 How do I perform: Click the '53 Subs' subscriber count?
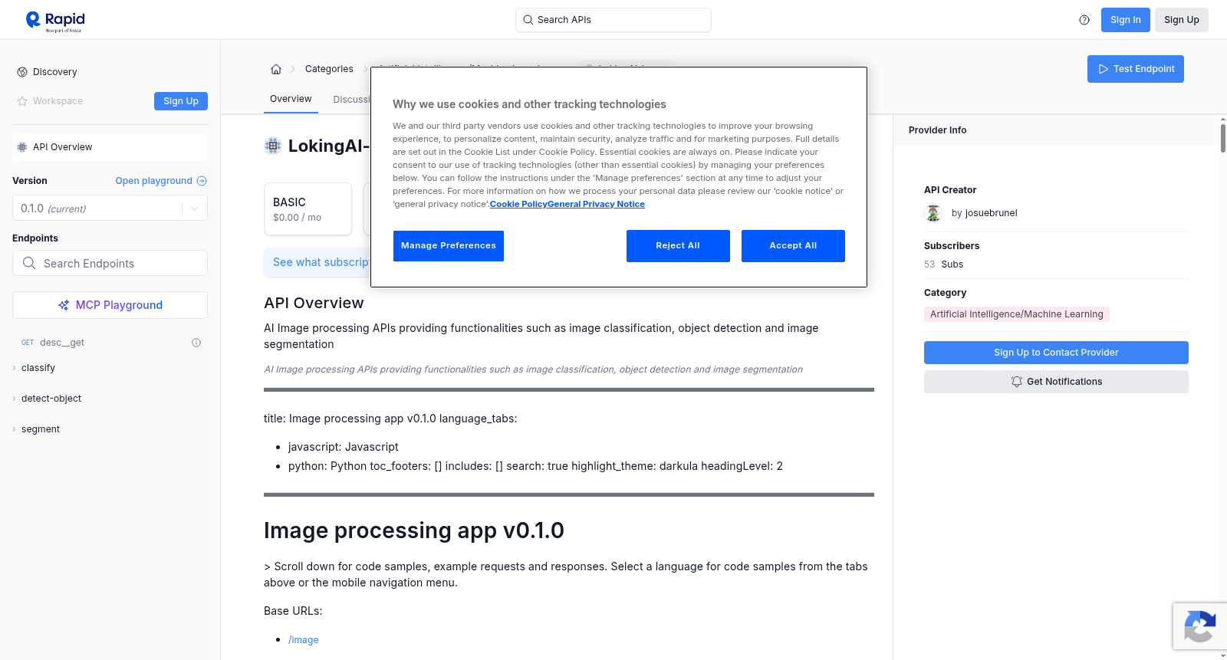943,264
